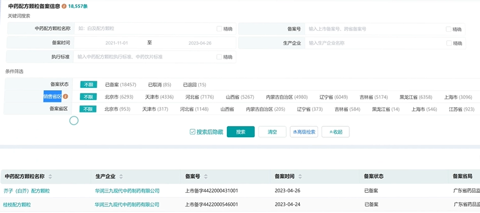Image resolution: width=480 pixels, height=213 pixels.
Task: Open the 高级检索 advanced search
Action: click(x=304, y=132)
